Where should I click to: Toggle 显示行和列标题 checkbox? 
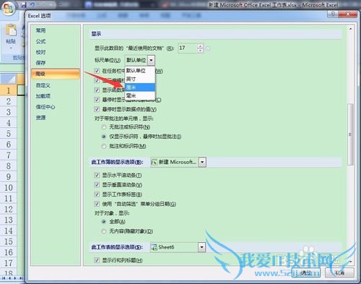coord(97,260)
